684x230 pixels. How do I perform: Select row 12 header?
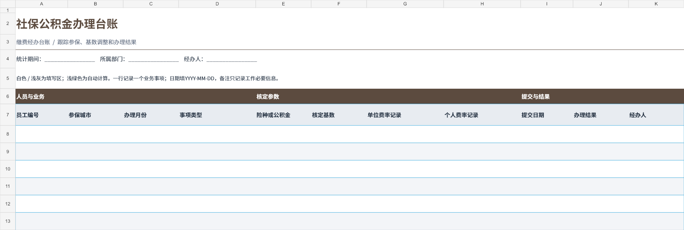click(x=8, y=204)
